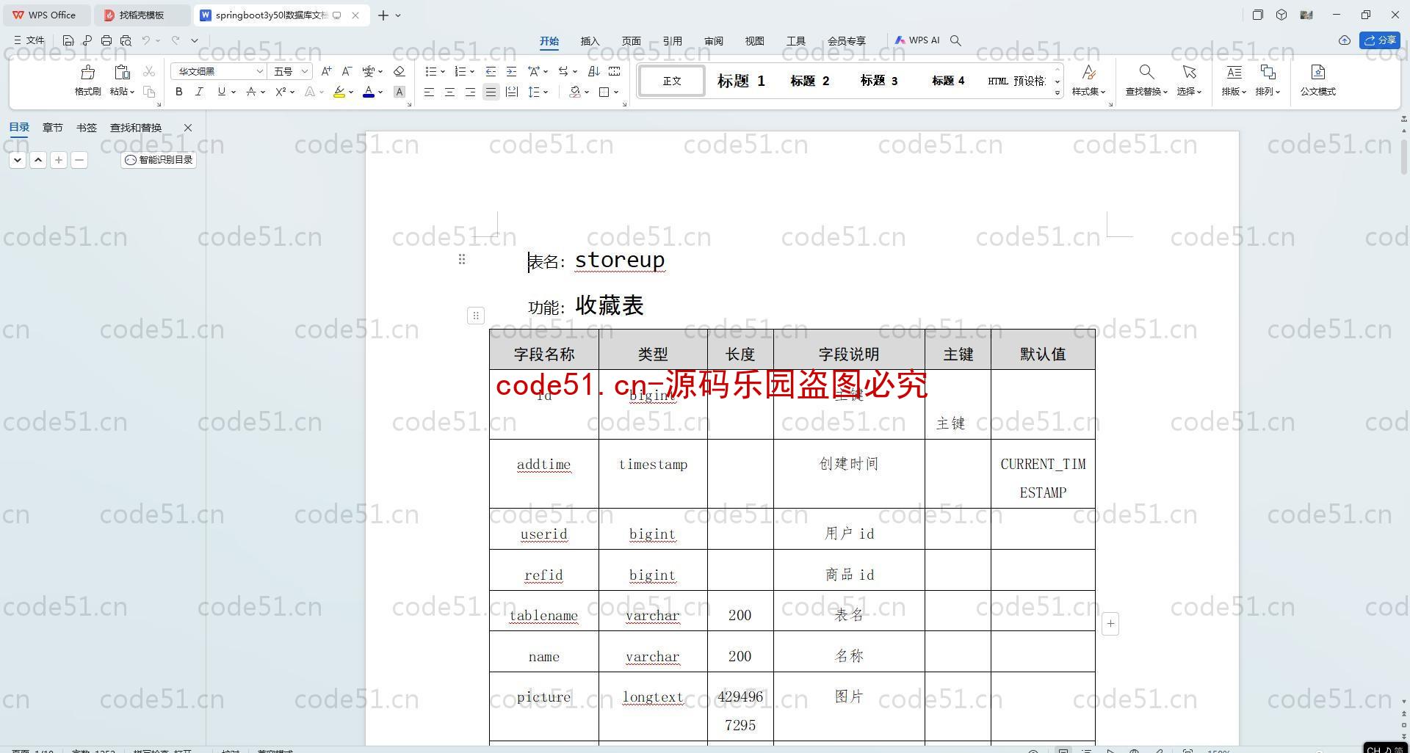Screen dimensions: 1410x753
Task: Open the line spacing dropdown arrow
Action: (x=546, y=92)
